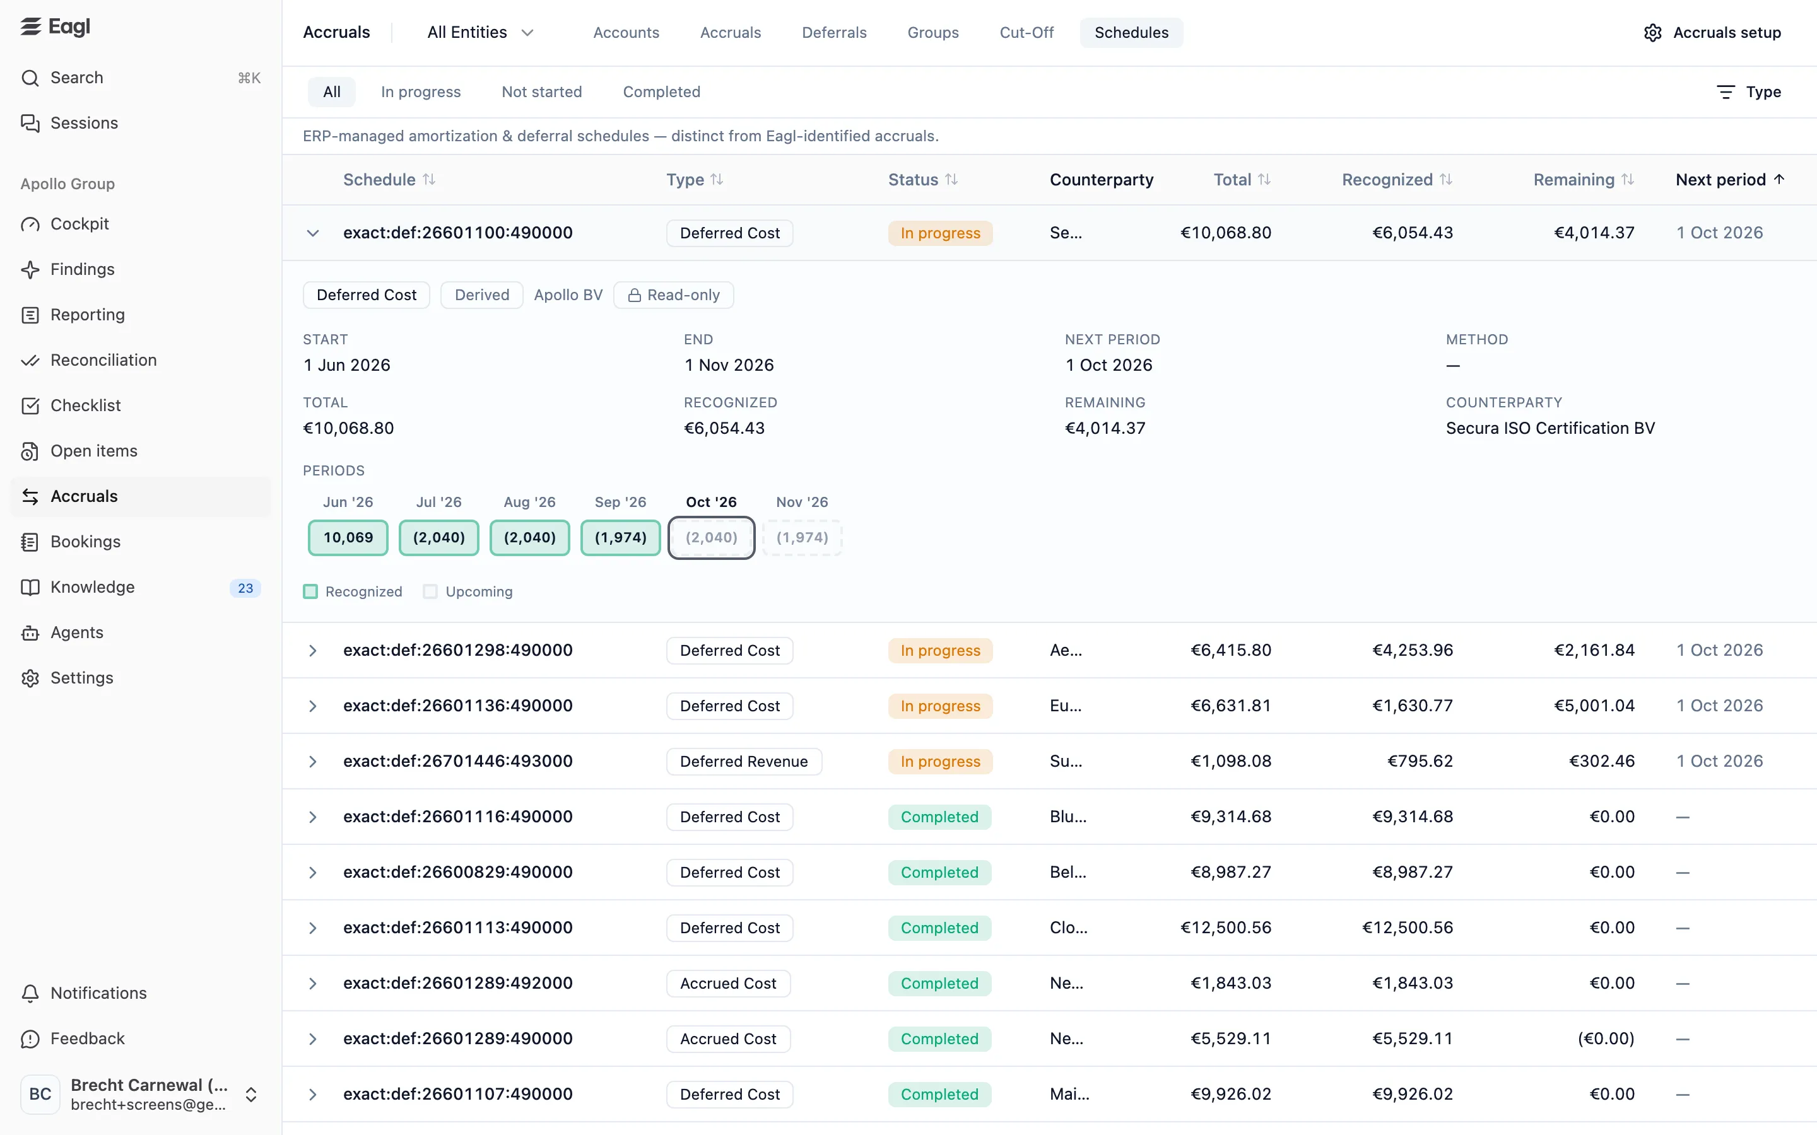The width and height of the screenshot is (1817, 1135).
Task: Click the Read-only lock badge
Action: click(674, 296)
